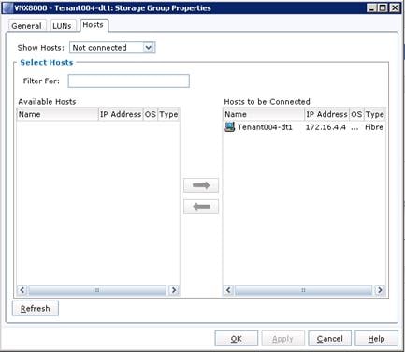Screen dimensions: 405x352
Task: Click the Apply button
Action: click(282, 339)
